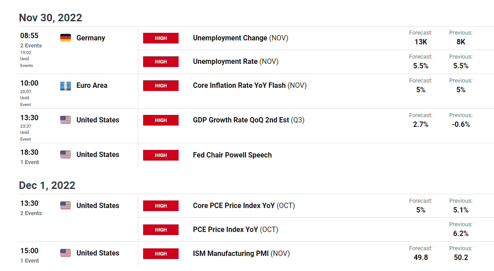Screen dimensions: 494x271
Task: Open Core PCE Price Index YoY event
Action: pyautogui.click(x=244, y=206)
